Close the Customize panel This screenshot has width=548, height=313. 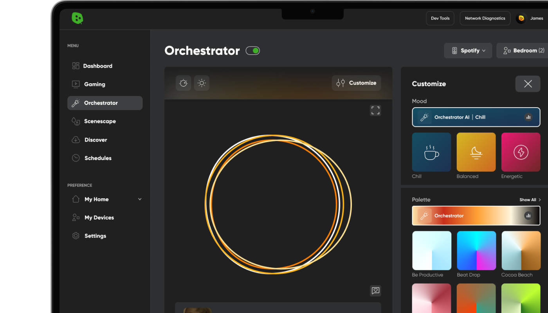(528, 84)
